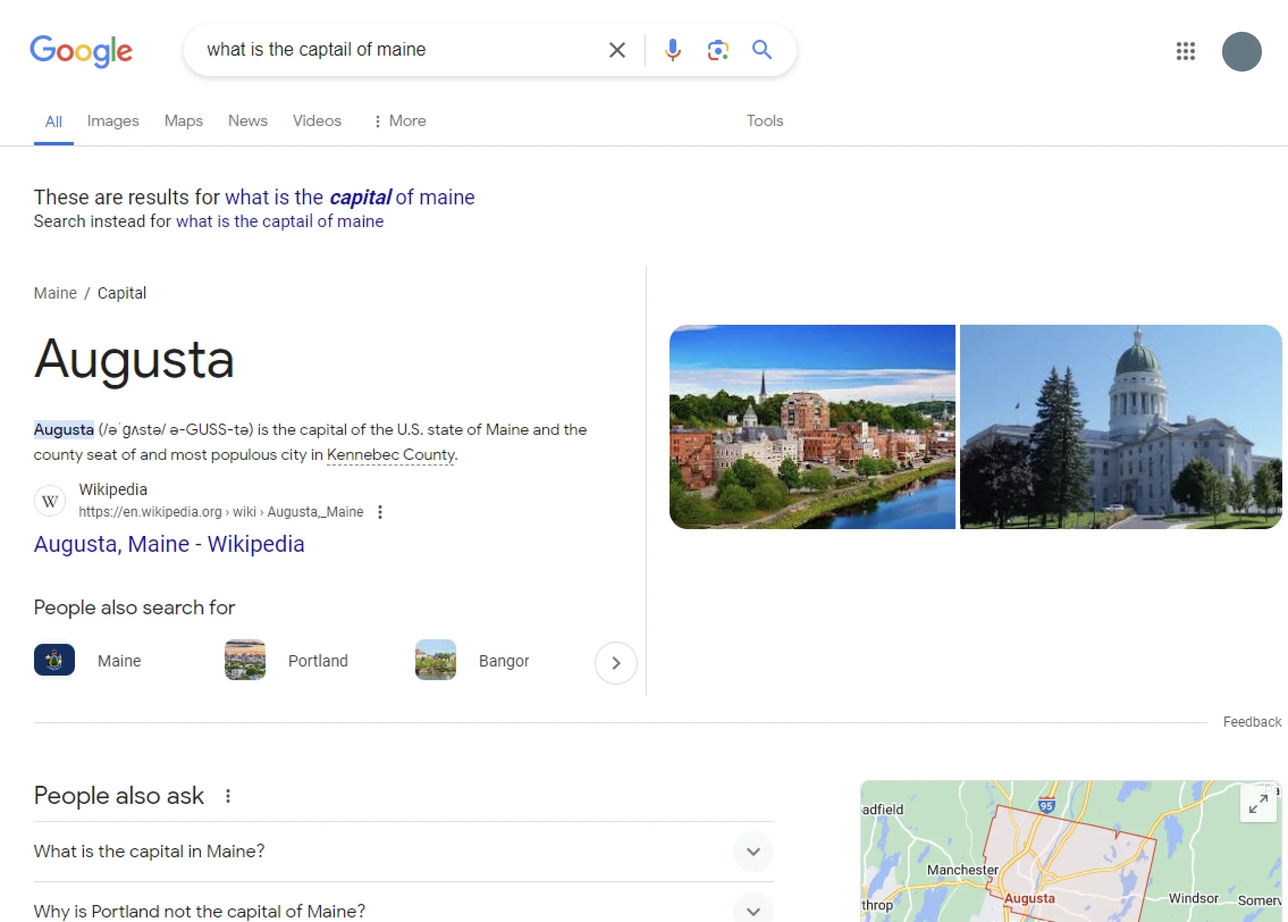This screenshot has height=922, width=1288.
Task: Click the Wikipedia source name
Action: pos(113,489)
